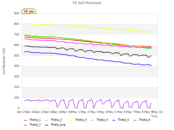This screenshot has width=174, height=130.
Task: Click the Apr 30 date tick label
Action: point(67,112)
